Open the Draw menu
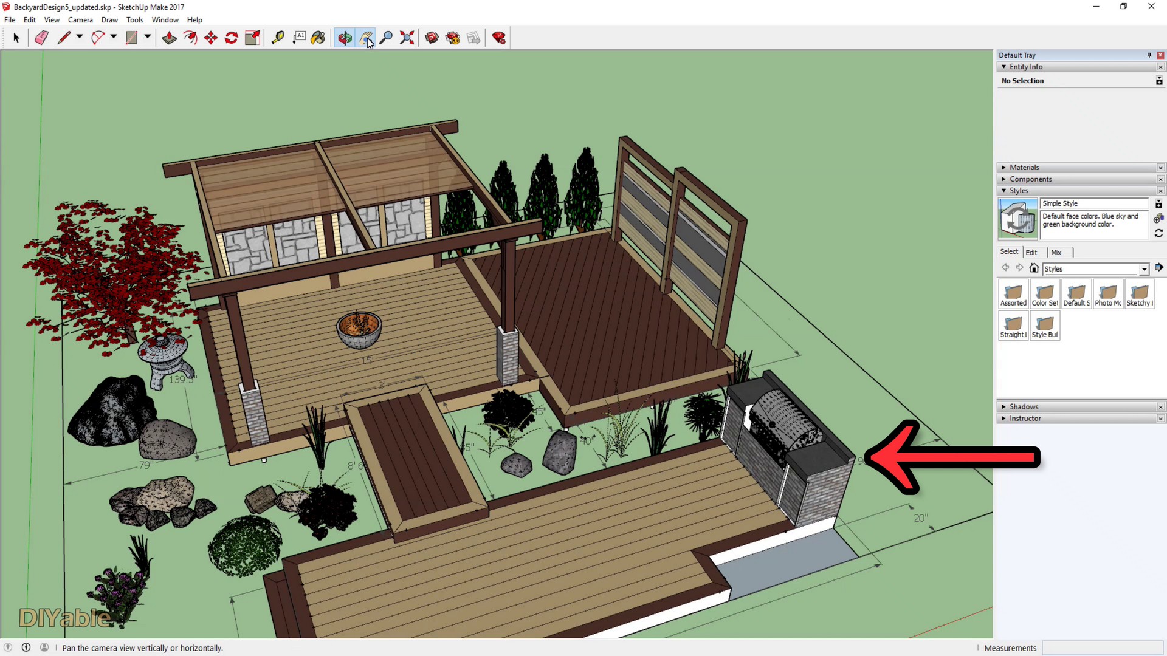1167x656 pixels. 109,20
